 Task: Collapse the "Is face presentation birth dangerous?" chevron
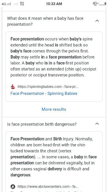click(97, 124)
